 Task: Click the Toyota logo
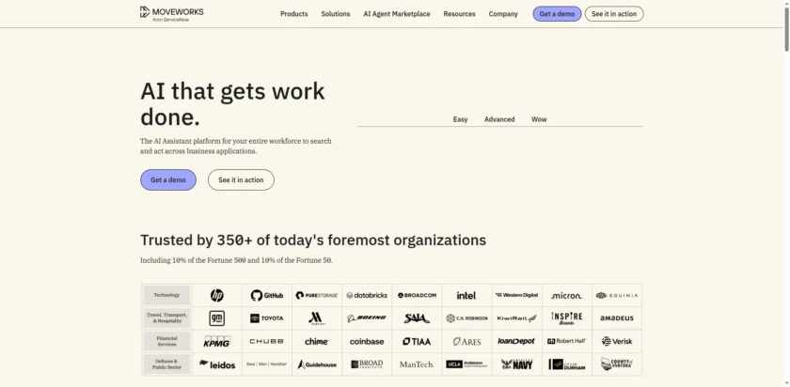coord(267,318)
